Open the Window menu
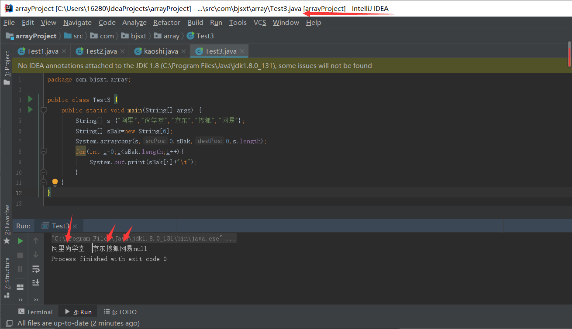 (286, 23)
